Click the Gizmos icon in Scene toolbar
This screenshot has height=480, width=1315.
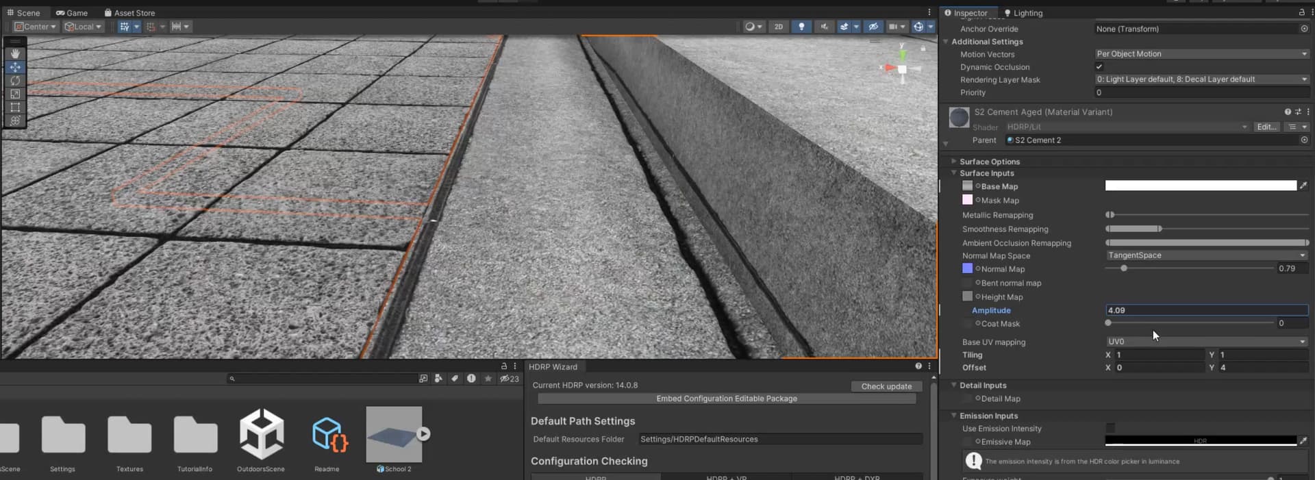[x=918, y=27]
